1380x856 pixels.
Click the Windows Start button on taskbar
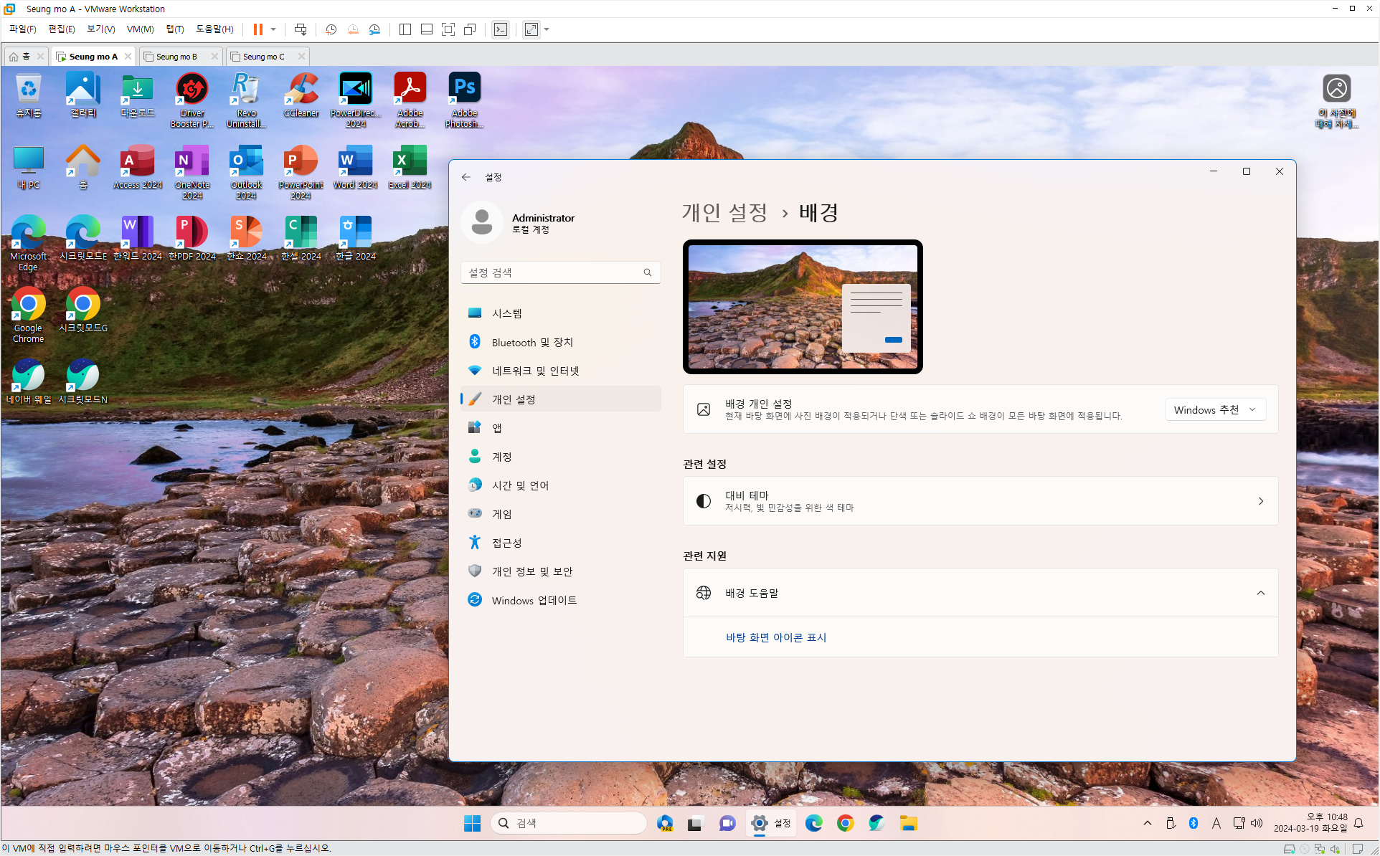pyautogui.click(x=472, y=823)
